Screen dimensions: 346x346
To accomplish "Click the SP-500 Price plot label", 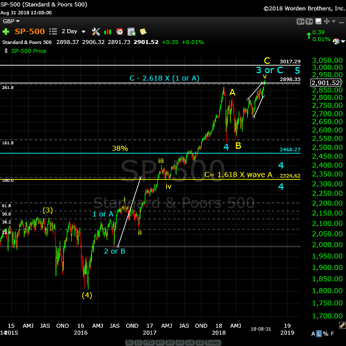I will coord(29,51).
